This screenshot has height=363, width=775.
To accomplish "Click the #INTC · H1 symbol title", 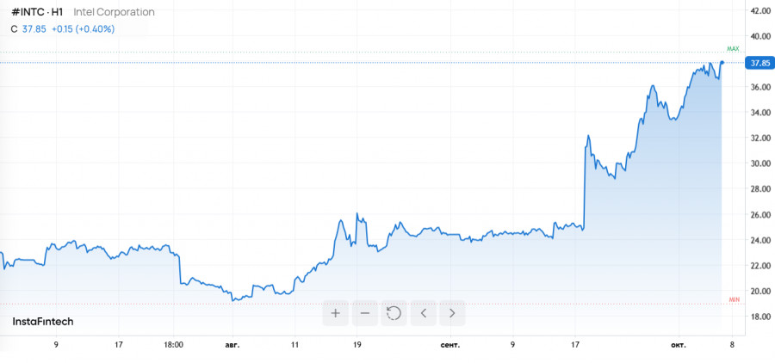I will (36, 13).
